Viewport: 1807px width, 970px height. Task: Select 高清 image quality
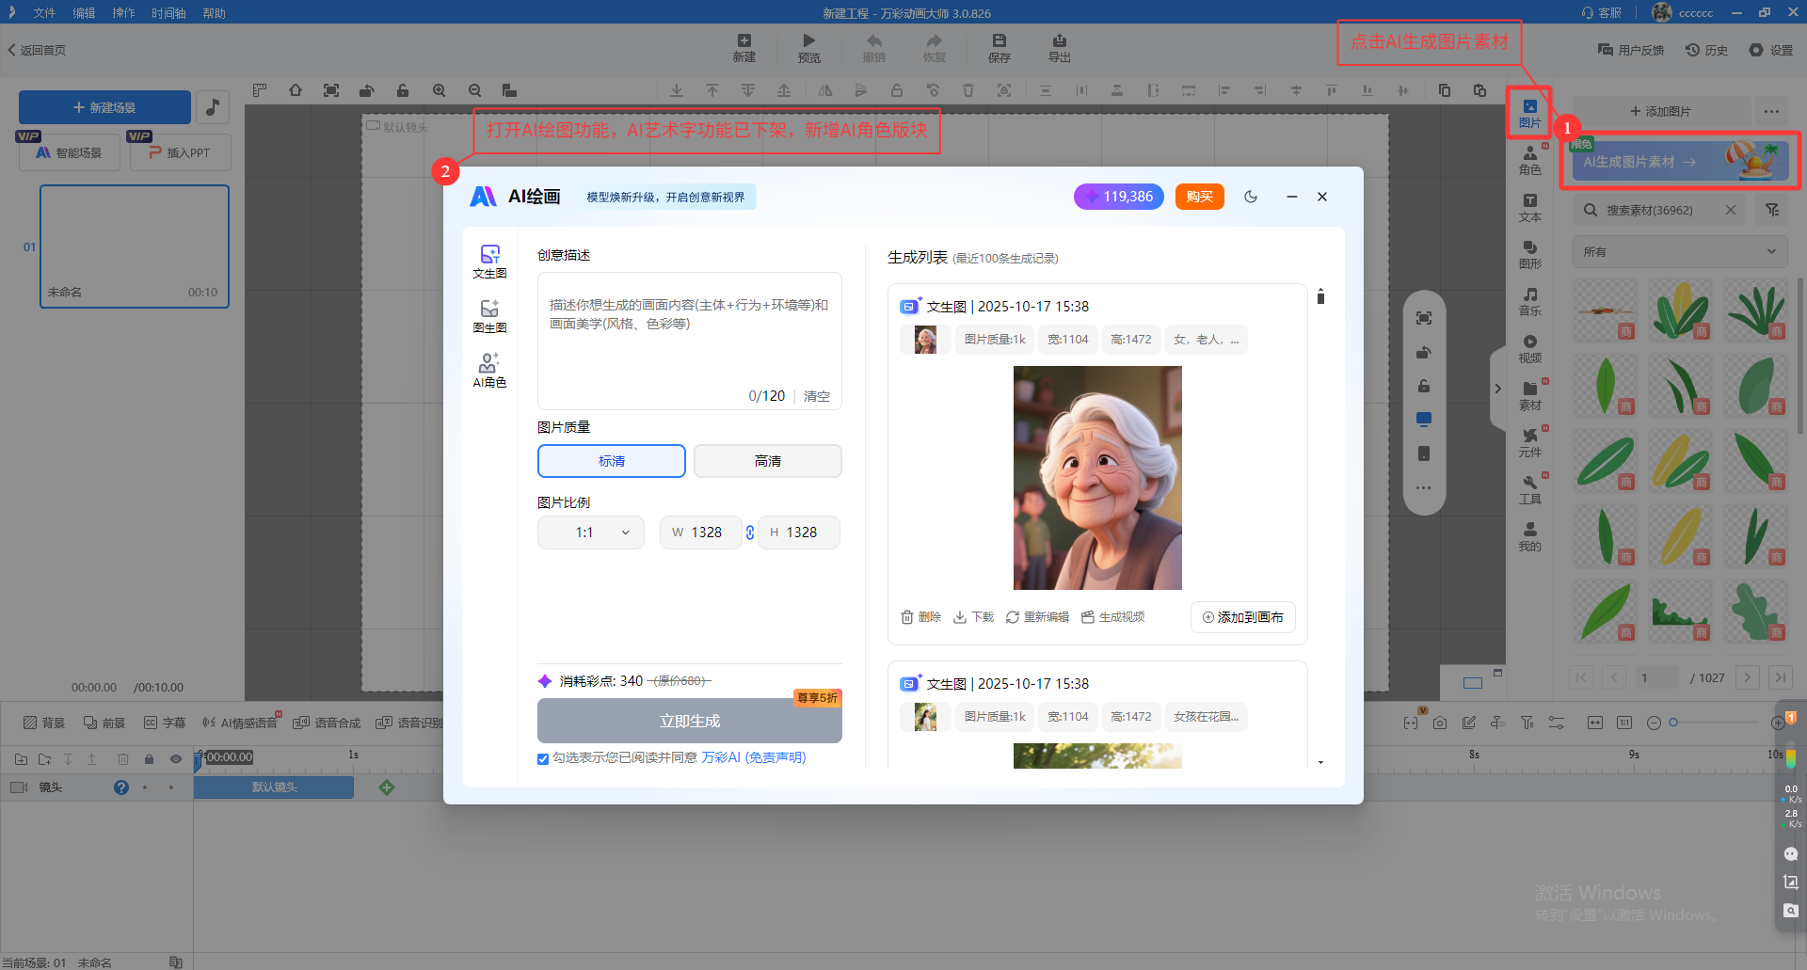767,461
